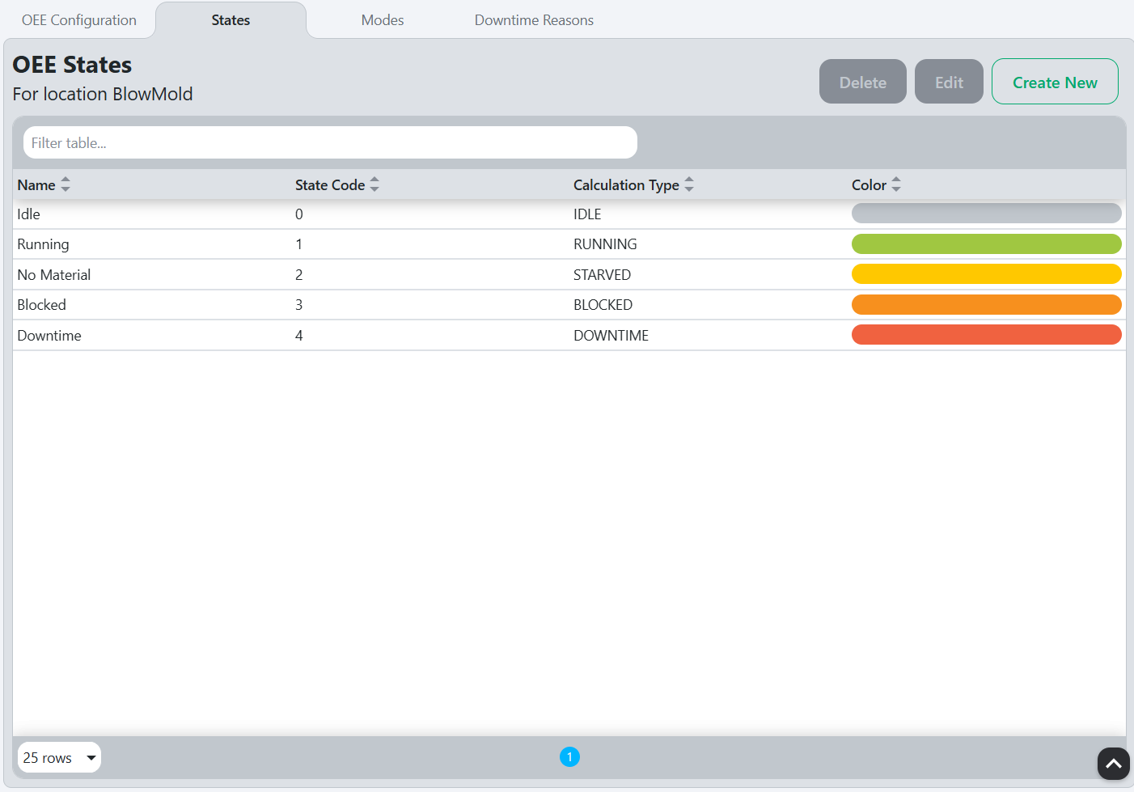Sort by Calculation Type arrows
The image size is (1134, 792).
tap(689, 185)
